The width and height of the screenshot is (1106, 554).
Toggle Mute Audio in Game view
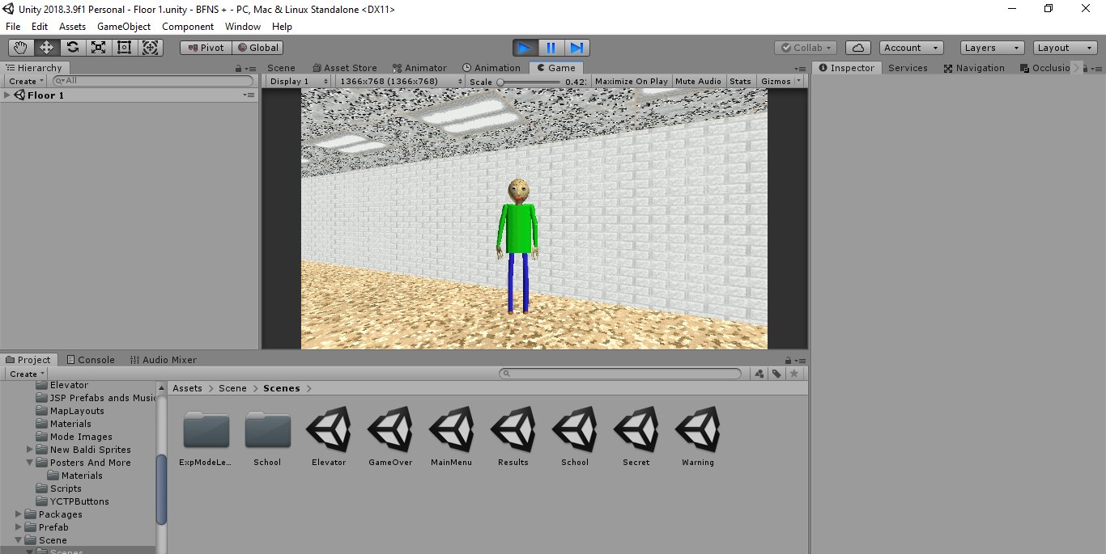pyautogui.click(x=698, y=82)
